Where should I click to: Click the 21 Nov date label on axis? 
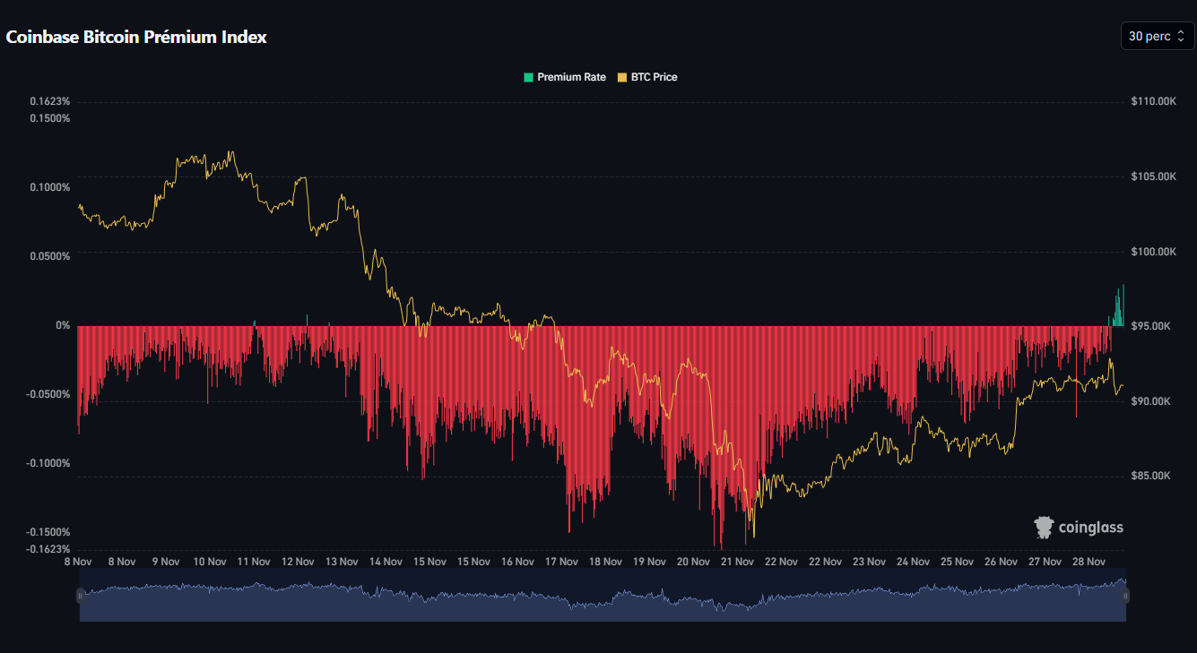point(737,563)
